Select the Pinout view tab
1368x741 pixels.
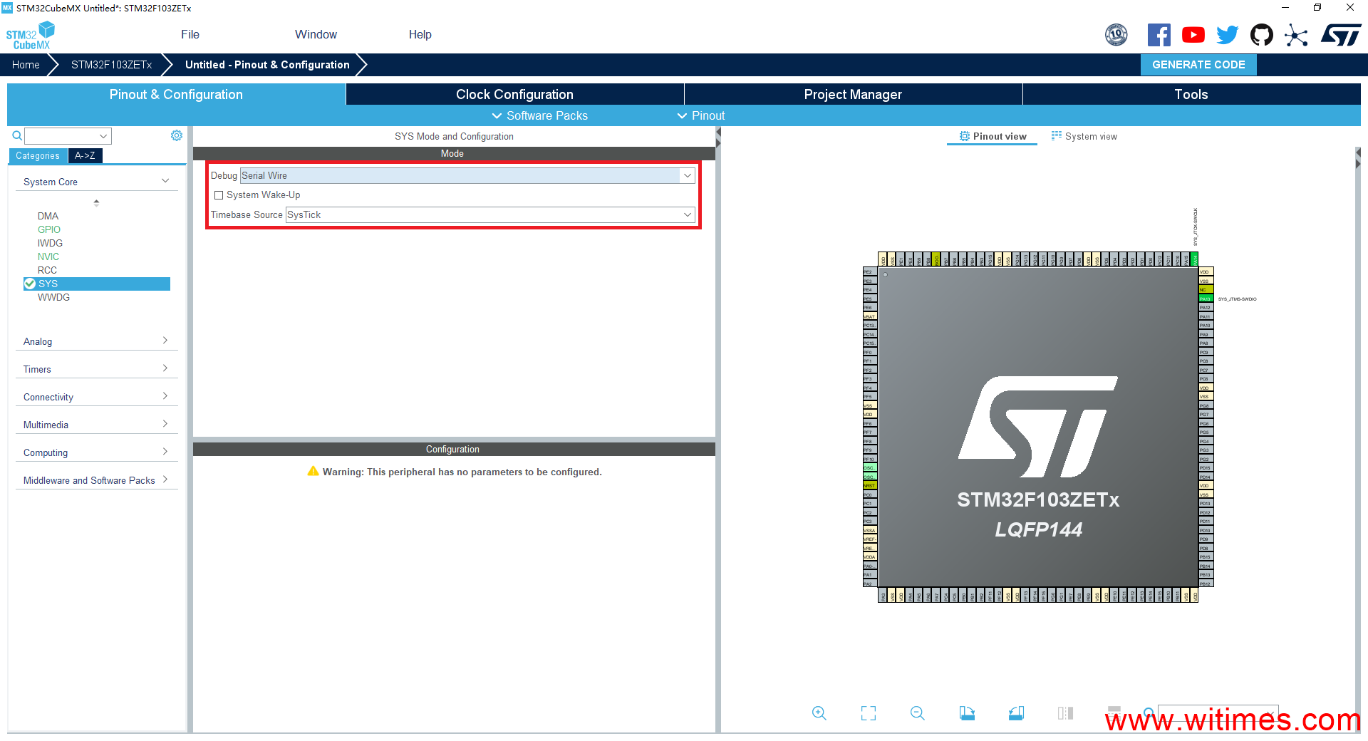[993, 136]
